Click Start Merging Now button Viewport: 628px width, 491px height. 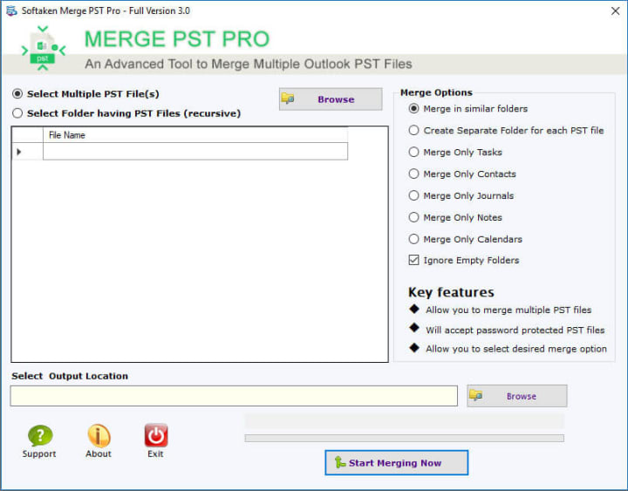click(x=397, y=463)
